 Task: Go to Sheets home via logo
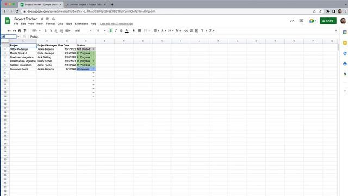[x=8, y=21]
